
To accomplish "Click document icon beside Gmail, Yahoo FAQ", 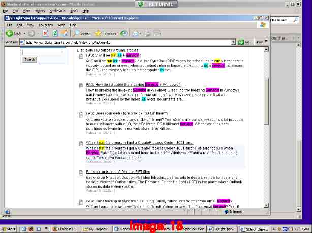I will [x=81, y=202].
